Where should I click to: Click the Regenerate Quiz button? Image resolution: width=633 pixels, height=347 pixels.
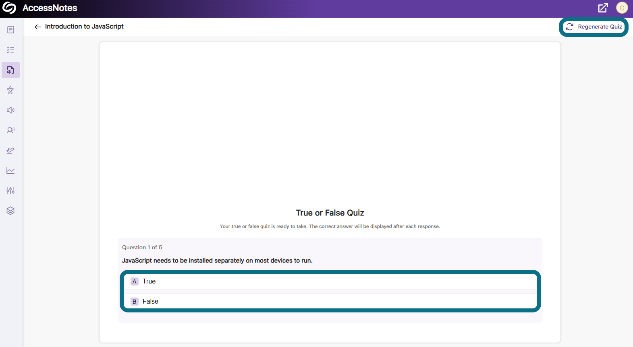coord(594,27)
